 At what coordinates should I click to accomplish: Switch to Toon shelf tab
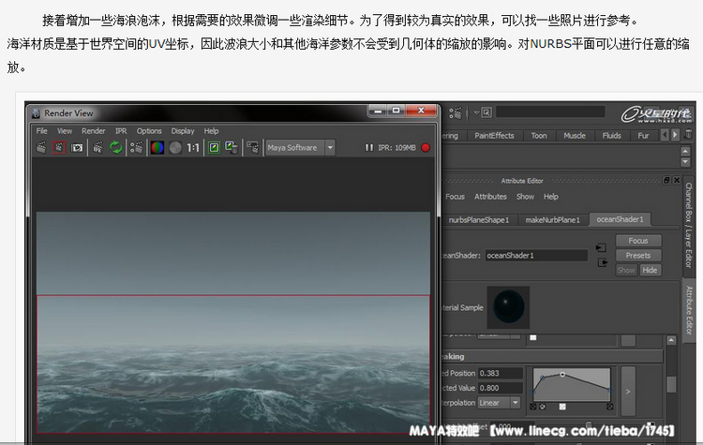[x=539, y=135]
